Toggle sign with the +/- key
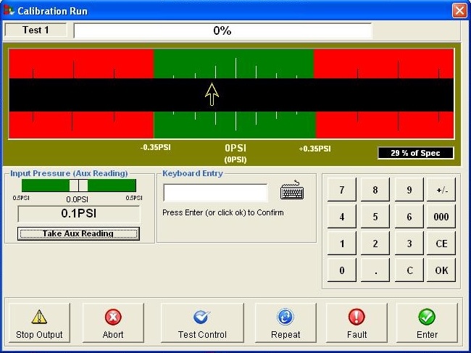 pos(441,190)
